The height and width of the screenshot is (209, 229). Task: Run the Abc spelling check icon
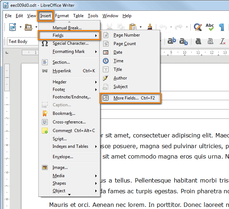[210, 27]
